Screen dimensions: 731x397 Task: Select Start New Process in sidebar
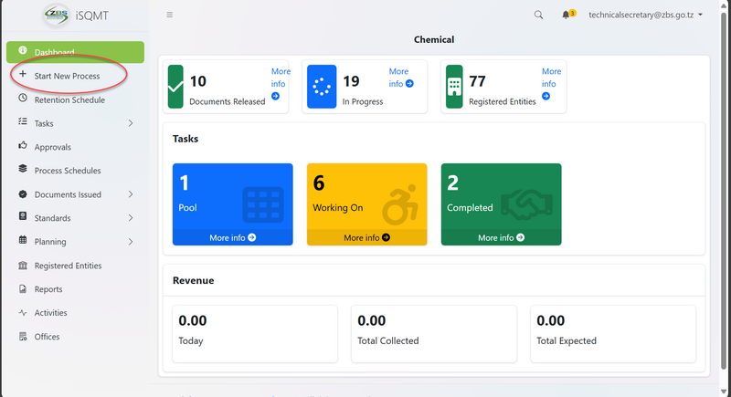click(x=67, y=76)
